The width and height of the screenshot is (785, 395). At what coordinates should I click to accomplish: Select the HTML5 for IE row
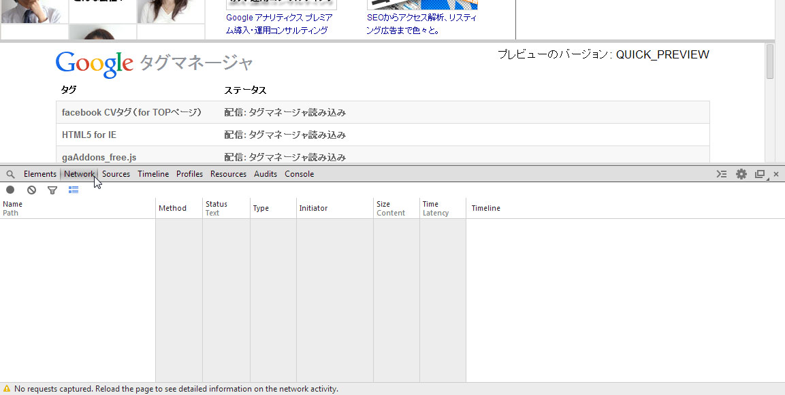(x=383, y=135)
